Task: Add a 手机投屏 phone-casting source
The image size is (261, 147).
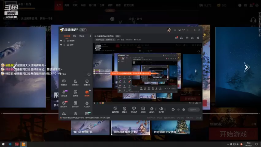Action: pos(134,110)
